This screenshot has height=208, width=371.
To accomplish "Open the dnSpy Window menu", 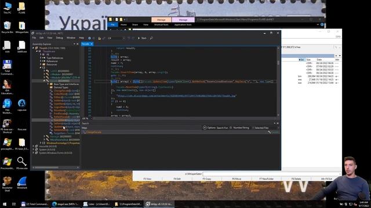I will pyautogui.click(x=71, y=38).
